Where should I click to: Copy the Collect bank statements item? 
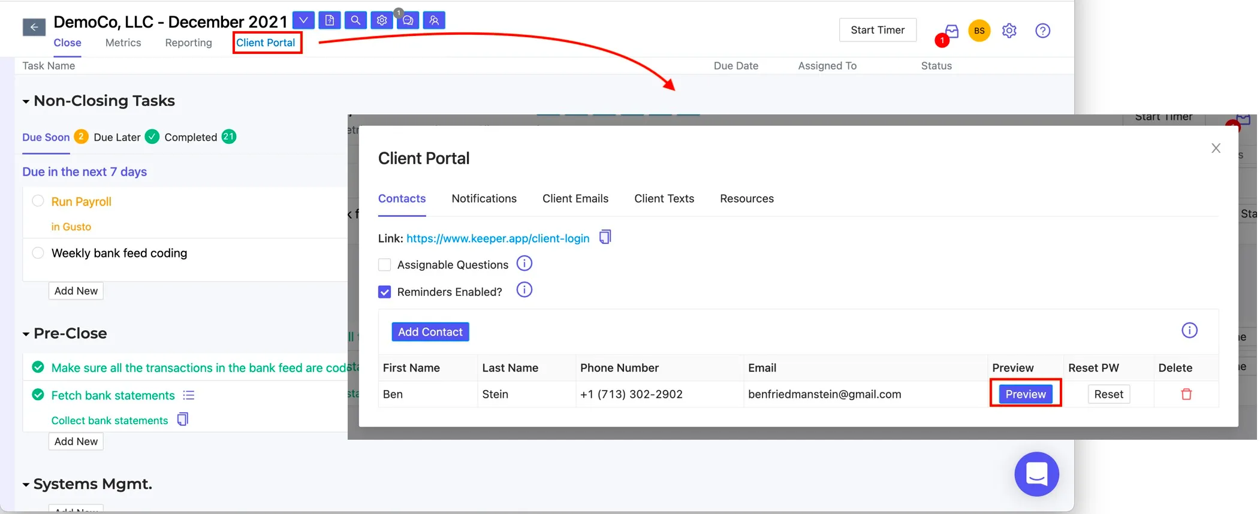coord(183,419)
